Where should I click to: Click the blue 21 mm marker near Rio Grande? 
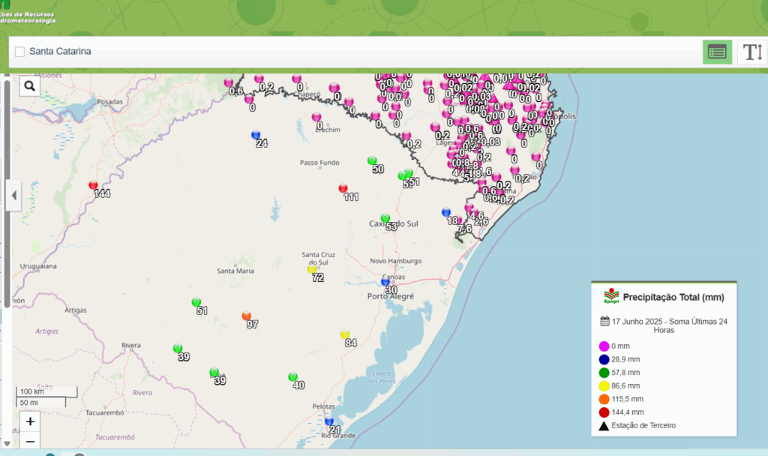328,421
